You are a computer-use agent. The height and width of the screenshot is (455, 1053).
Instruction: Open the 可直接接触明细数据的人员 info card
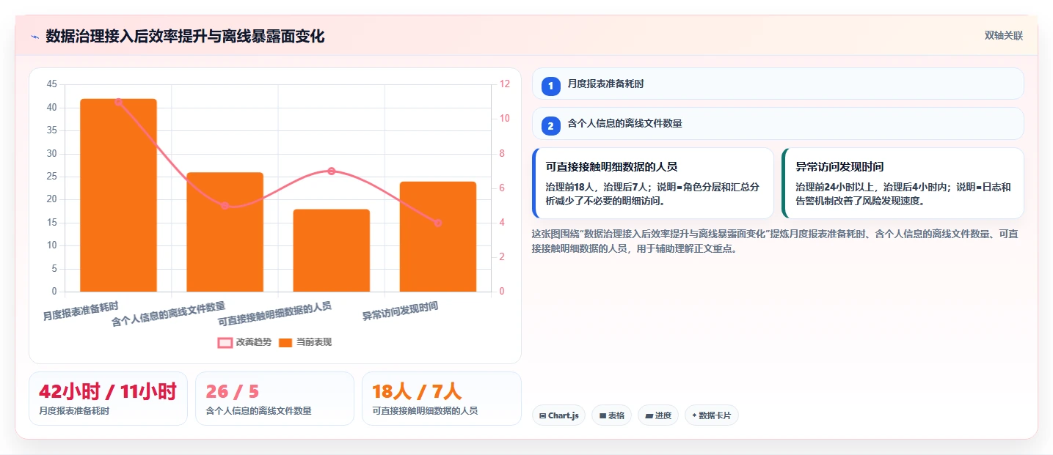pyautogui.click(x=653, y=183)
